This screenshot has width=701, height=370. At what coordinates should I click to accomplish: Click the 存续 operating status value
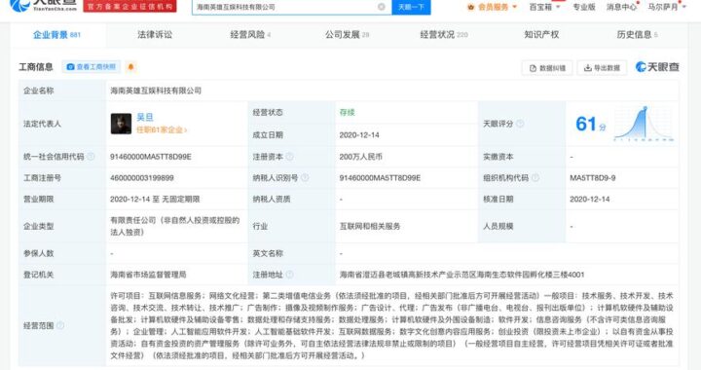(347, 113)
